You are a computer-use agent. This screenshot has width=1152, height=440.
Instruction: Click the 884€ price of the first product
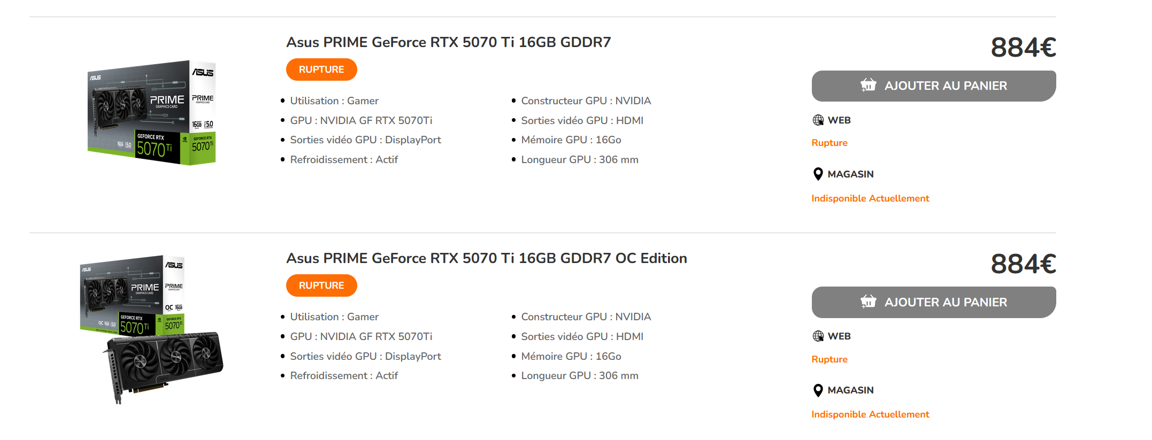pos(1023,48)
